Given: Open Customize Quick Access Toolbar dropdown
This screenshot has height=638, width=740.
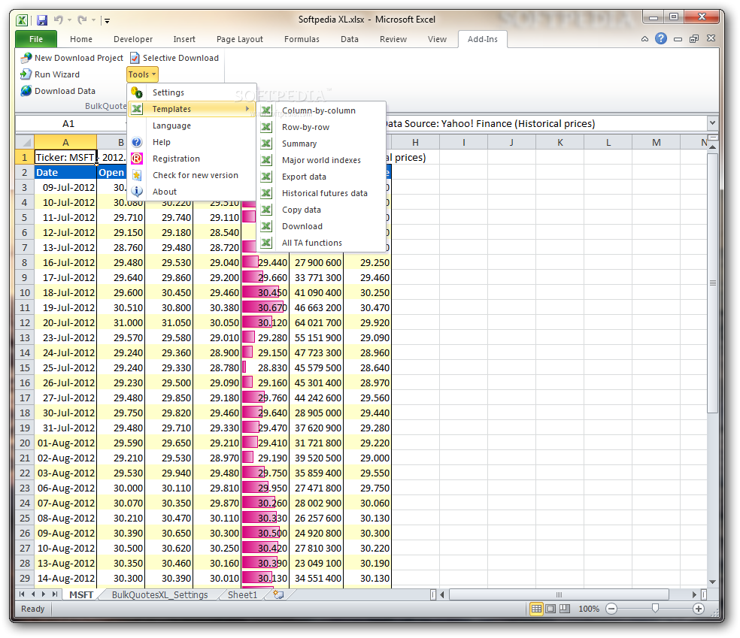Looking at the screenshot, I should click(x=107, y=20).
